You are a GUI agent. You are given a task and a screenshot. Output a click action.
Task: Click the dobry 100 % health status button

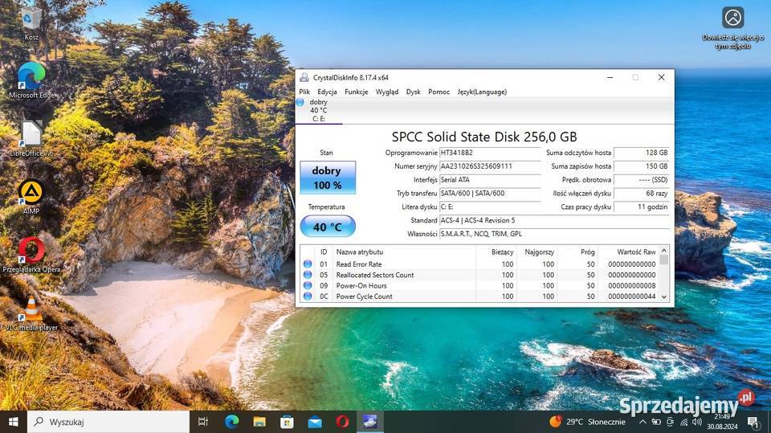[x=328, y=178]
